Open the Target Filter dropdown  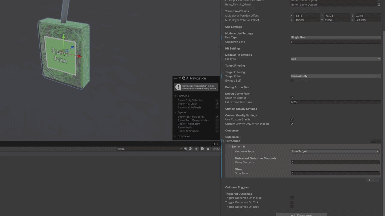click(x=335, y=76)
